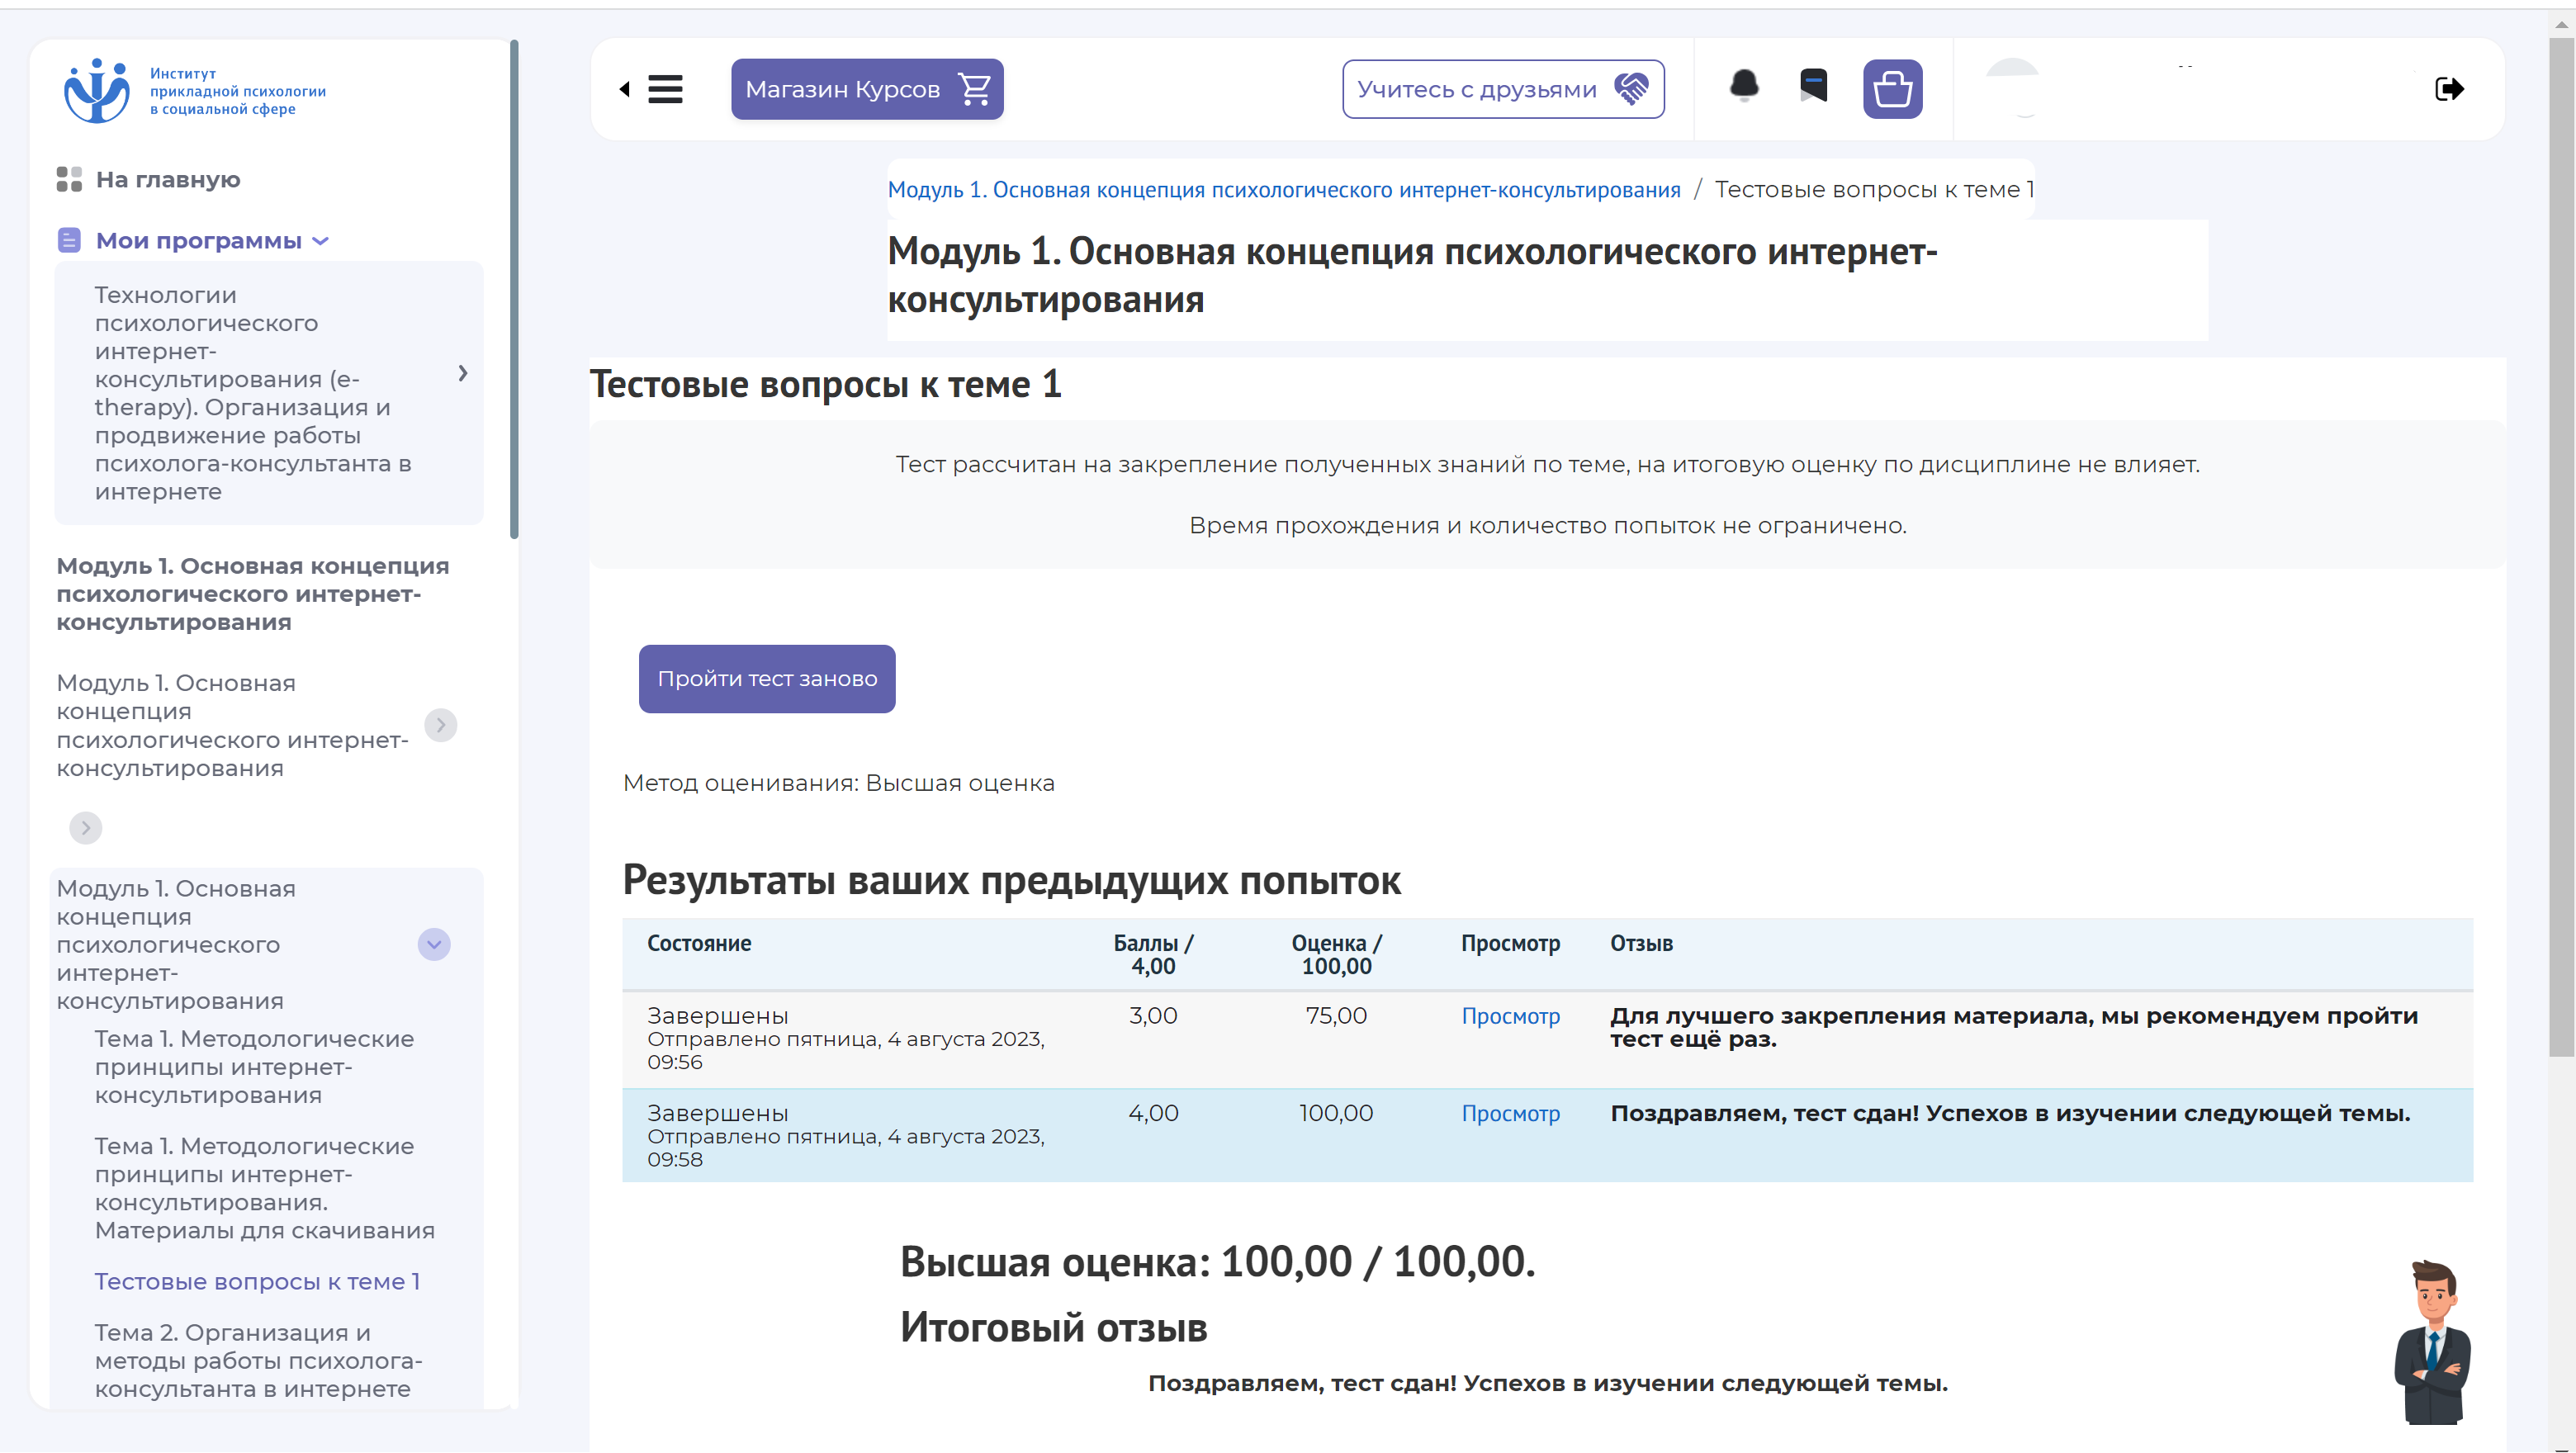The image size is (2576, 1453).
Task: Click the Итоговый отзыв heading
Action: (x=1053, y=1328)
